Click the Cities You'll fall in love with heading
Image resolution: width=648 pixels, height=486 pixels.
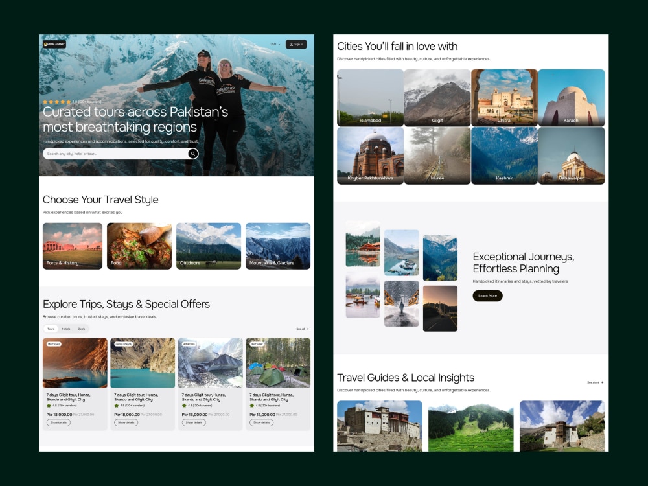pyautogui.click(x=397, y=46)
